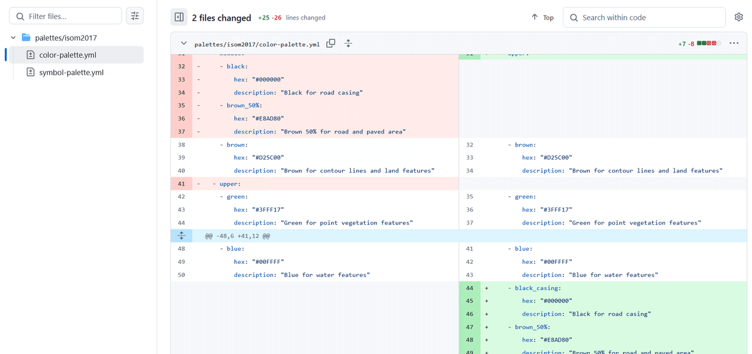The height and width of the screenshot is (354, 752).
Task: Expand hidden lines at @@ -48,6 +41,12 @@
Action: pyautogui.click(x=181, y=236)
